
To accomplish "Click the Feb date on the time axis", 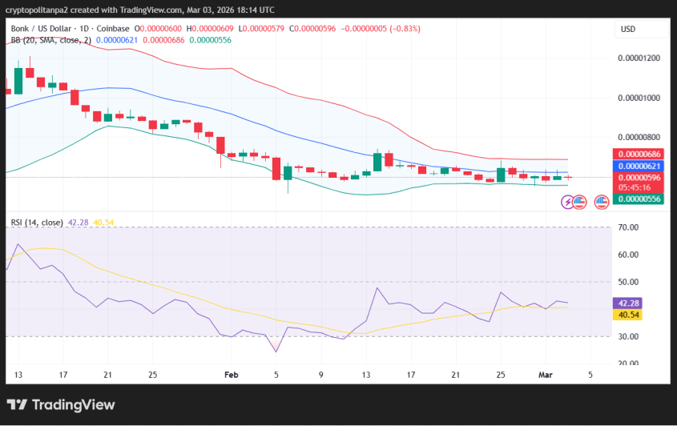I will [x=232, y=374].
